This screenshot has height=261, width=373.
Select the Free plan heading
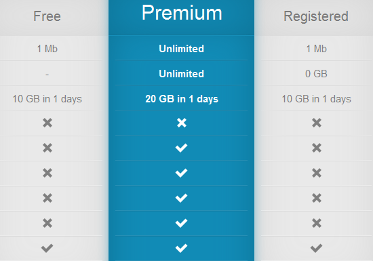click(47, 16)
